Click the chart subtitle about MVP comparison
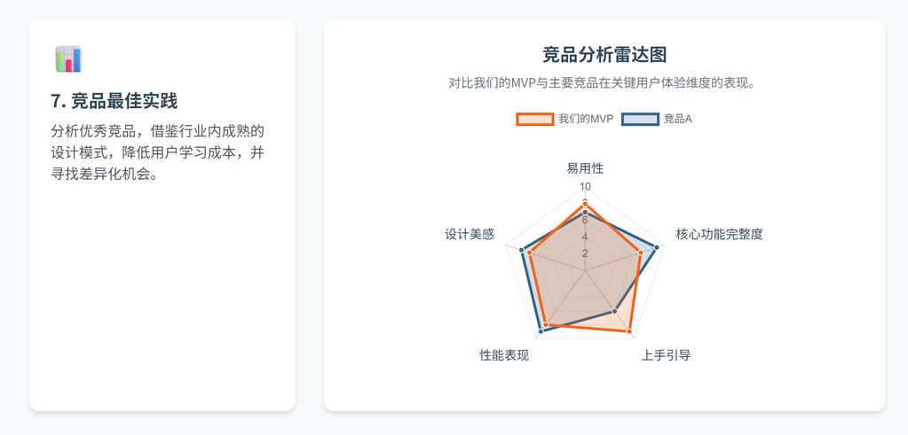 pyautogui.click(x=603, y=83)
